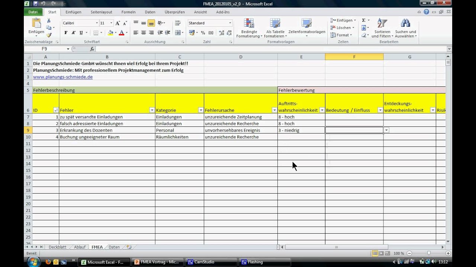
Task: Toggle bold formatting (F)
Action: [66, 33]
